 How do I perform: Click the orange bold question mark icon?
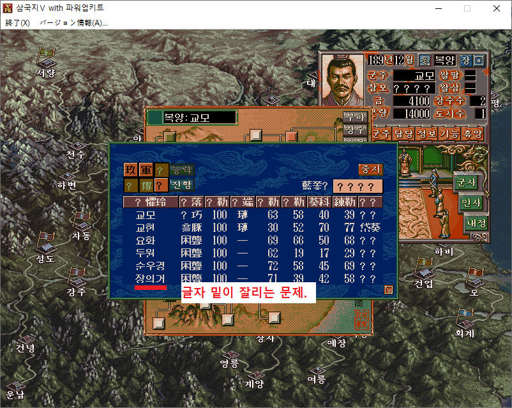click(161, 186)
